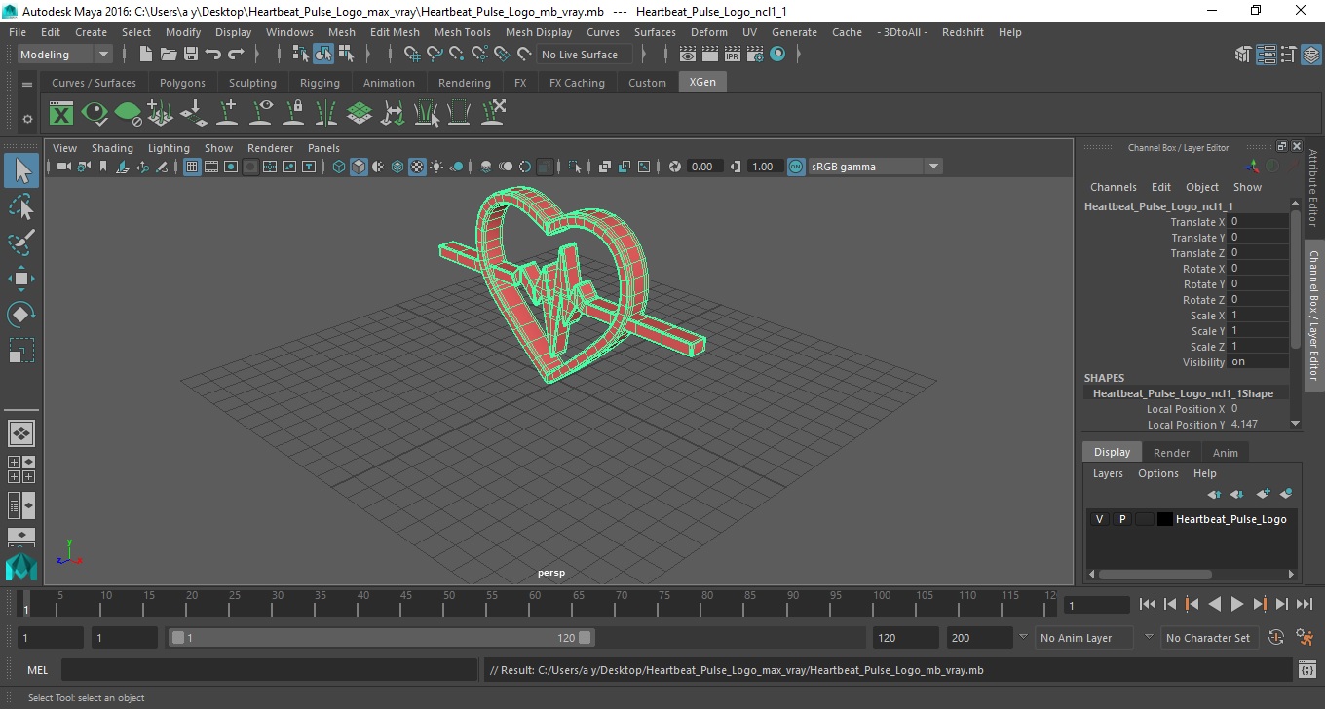1325x709 pixels.
Task: Open the Render View window
Action: click(689, 55)
